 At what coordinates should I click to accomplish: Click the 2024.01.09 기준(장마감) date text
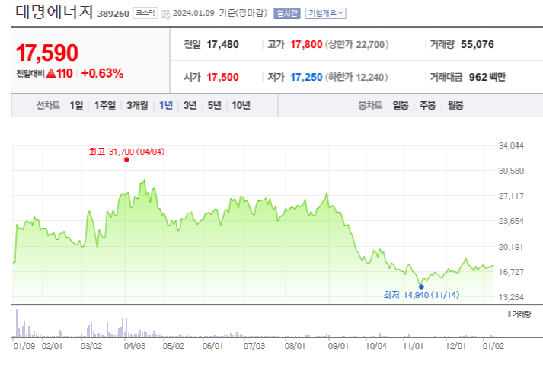[x=220, y=13]
